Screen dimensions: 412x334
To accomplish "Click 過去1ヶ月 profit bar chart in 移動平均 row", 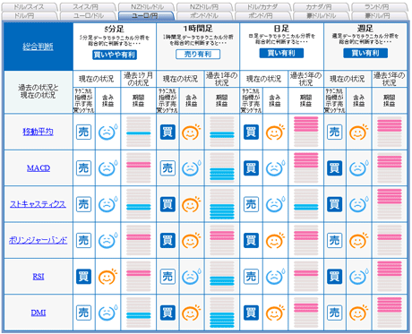I will (139, 132).
